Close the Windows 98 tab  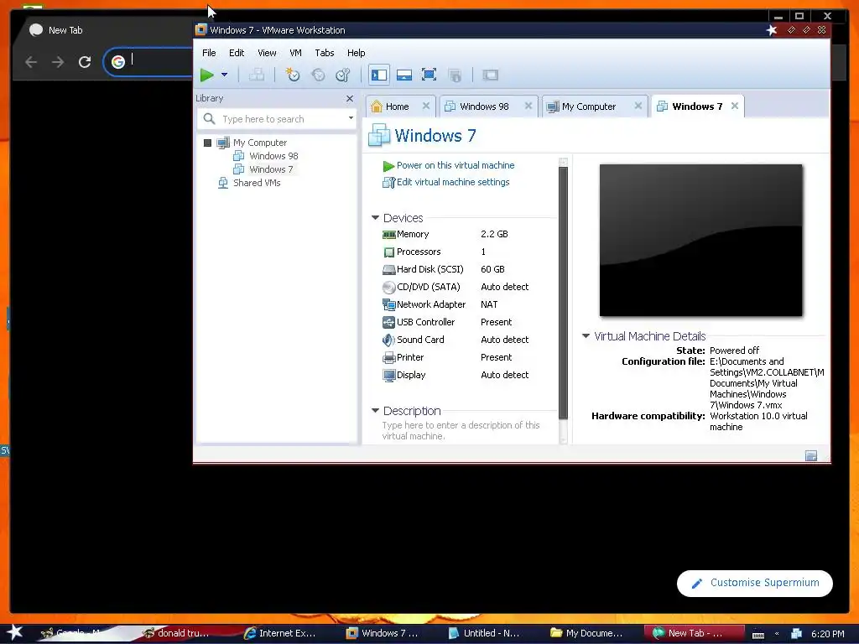[528, 106]
